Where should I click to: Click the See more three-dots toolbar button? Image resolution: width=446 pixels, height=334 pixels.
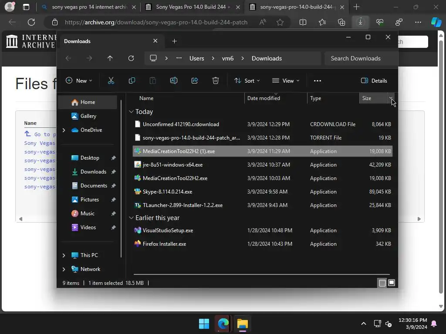318,80
